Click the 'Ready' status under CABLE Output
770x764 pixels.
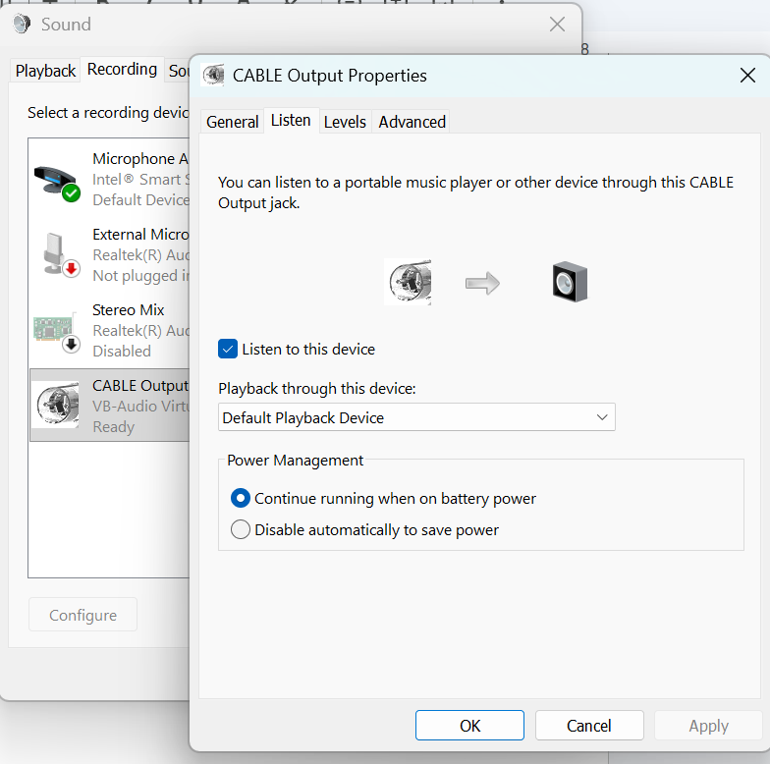(x=114, y=426)
